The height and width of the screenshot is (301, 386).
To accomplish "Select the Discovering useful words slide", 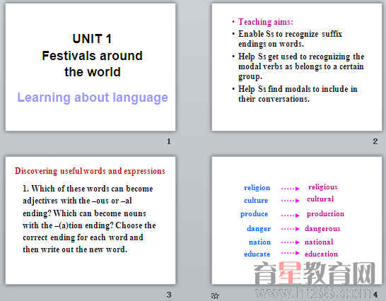I will coord(90,220).
